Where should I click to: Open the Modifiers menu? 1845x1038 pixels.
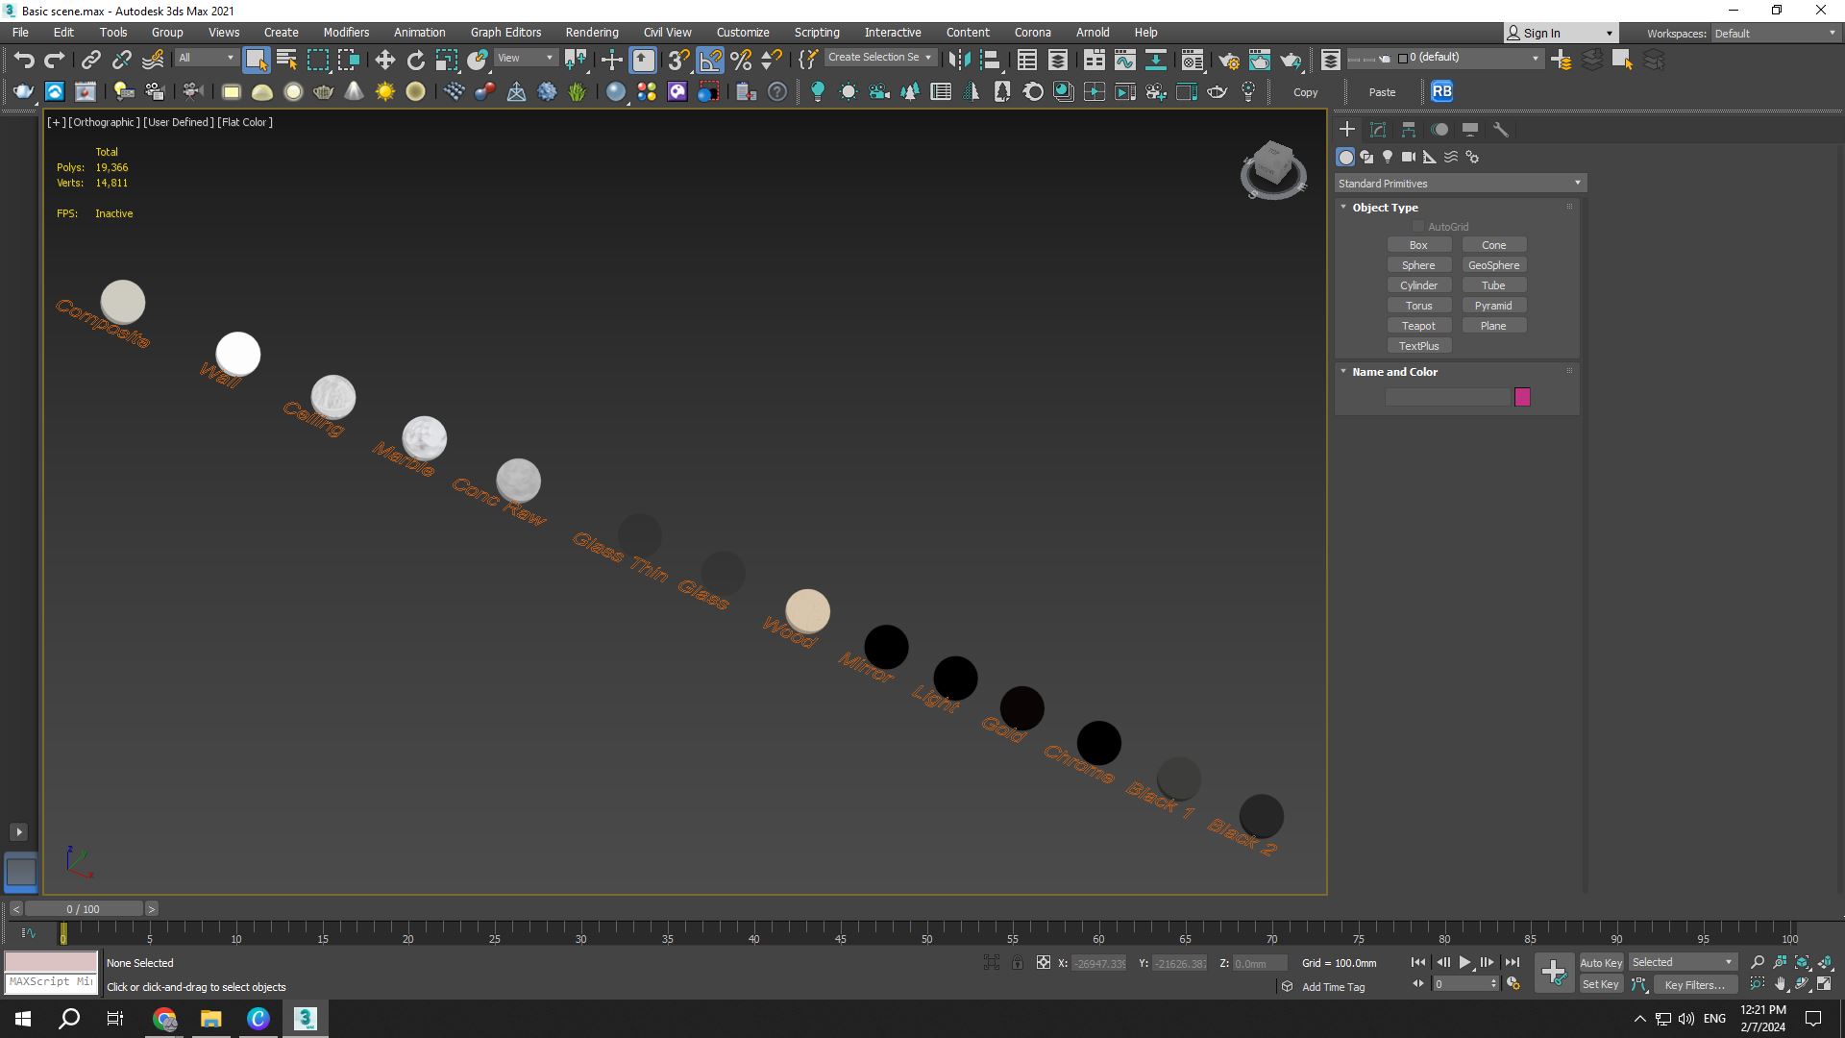click(346, 32)
